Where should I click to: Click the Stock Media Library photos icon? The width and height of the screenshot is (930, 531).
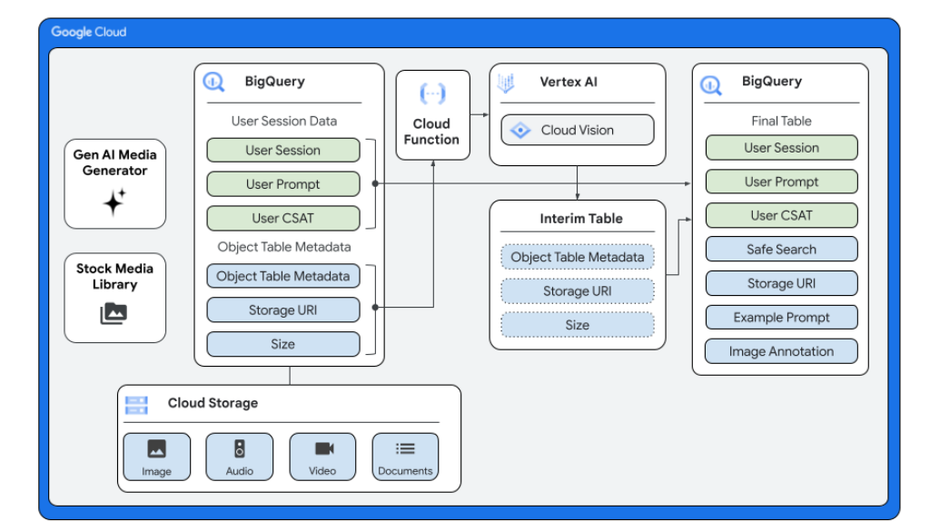[x=114, y=314]
